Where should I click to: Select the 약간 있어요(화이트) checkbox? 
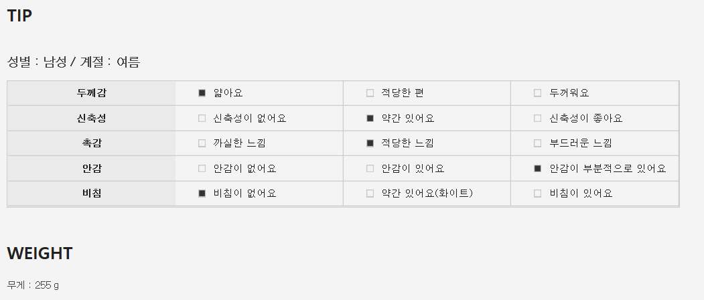point(370,194)
